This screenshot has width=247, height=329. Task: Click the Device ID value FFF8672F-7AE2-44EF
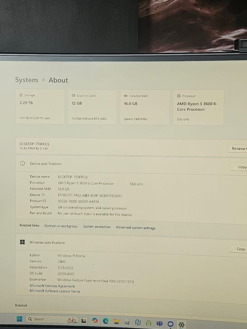pyautogui.click(x=90, y=196)
